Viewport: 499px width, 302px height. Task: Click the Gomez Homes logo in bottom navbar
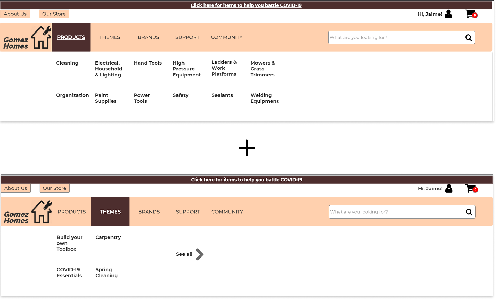(28, 212)
